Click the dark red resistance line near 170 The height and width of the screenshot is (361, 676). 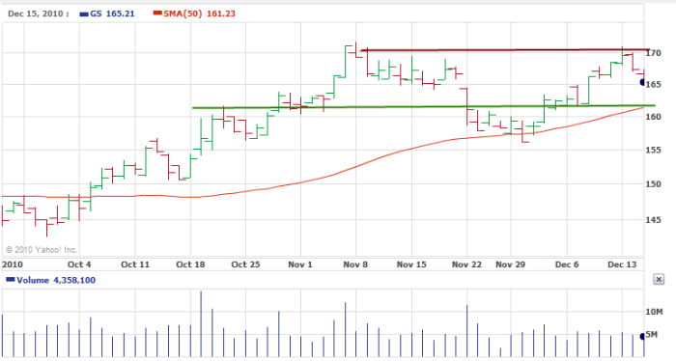pos(504,50)
